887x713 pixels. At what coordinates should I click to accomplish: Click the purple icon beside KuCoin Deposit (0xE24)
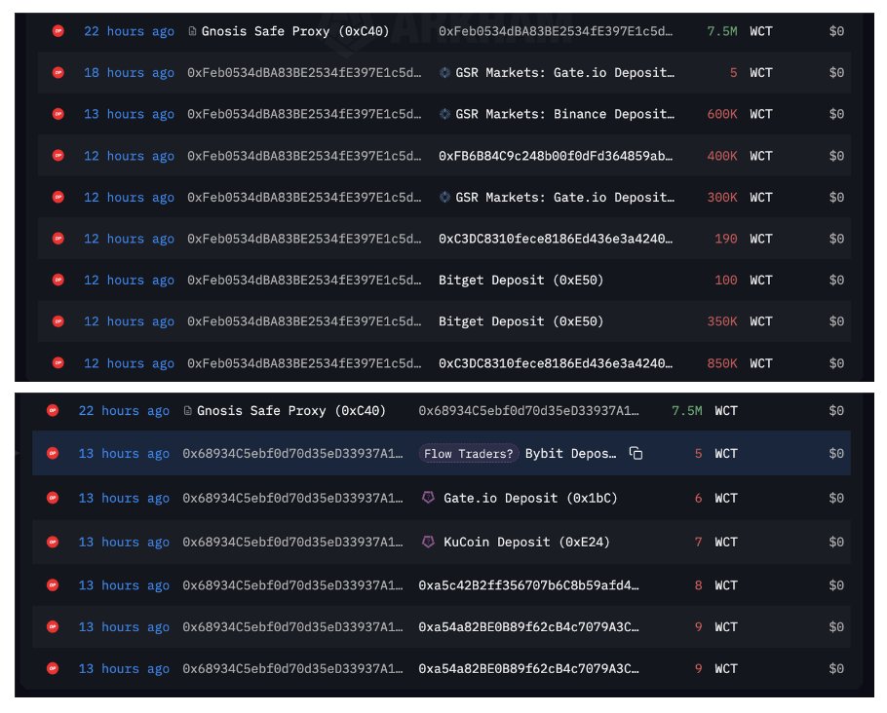click(x=428, y=542)
